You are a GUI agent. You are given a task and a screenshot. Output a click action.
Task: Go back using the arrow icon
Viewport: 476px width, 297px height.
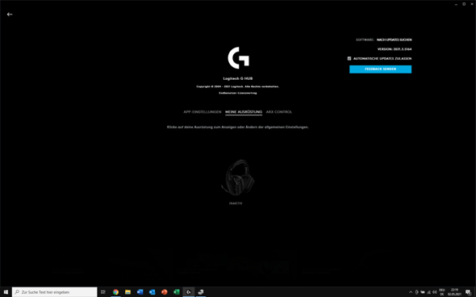click(x=10, y=15)
